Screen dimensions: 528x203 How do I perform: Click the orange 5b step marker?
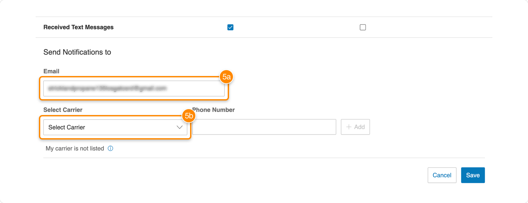[x=188, y=116]
